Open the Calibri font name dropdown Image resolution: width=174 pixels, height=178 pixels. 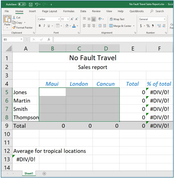coord(59,19)
